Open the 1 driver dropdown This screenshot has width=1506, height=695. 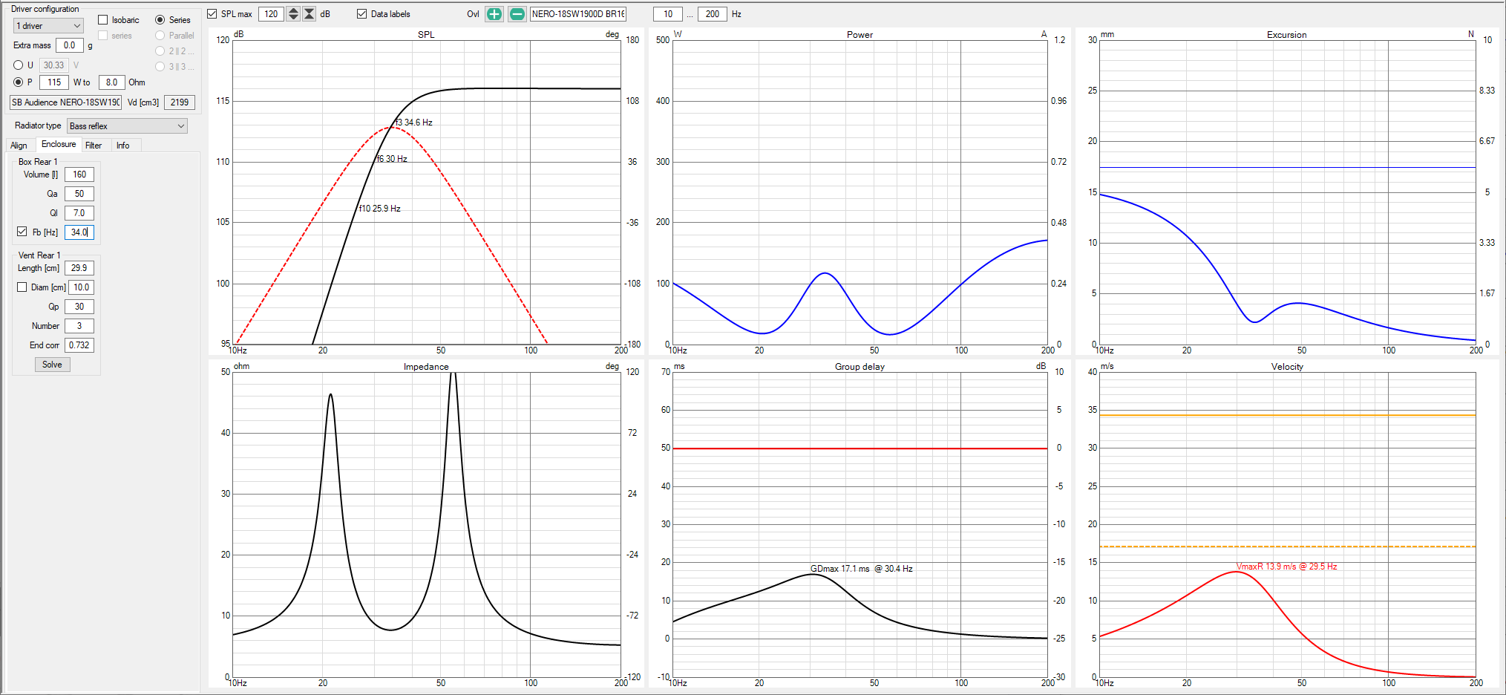[48, 26]
